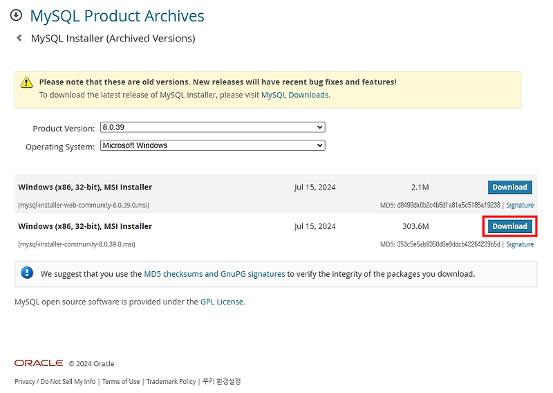Viewport: 553px width, 393px height.
Task: Open Signature link for 303.6M installer
Action: [520, 244]
